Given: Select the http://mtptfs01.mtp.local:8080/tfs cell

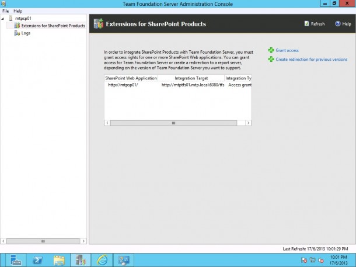Looking at the screenshot, I should coord(193,85).
